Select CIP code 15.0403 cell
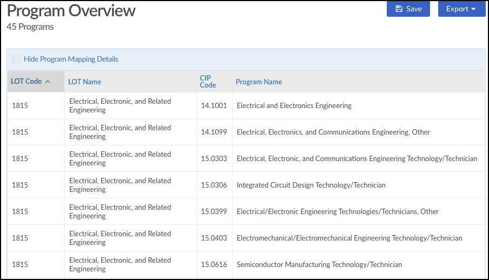This screenshot has height=280, width=489. coord(214,238)
